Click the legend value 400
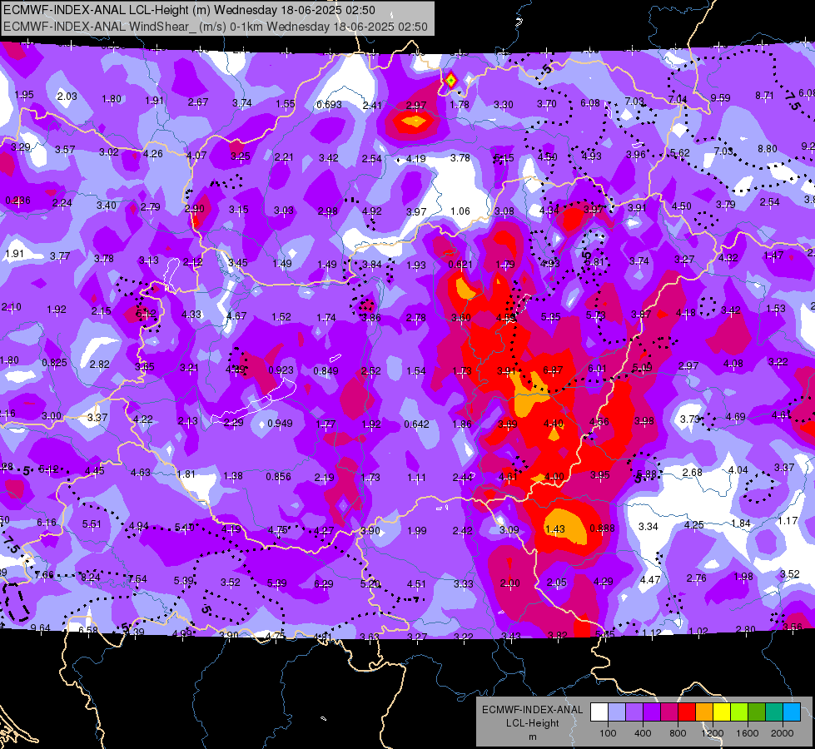 point(643,733)
